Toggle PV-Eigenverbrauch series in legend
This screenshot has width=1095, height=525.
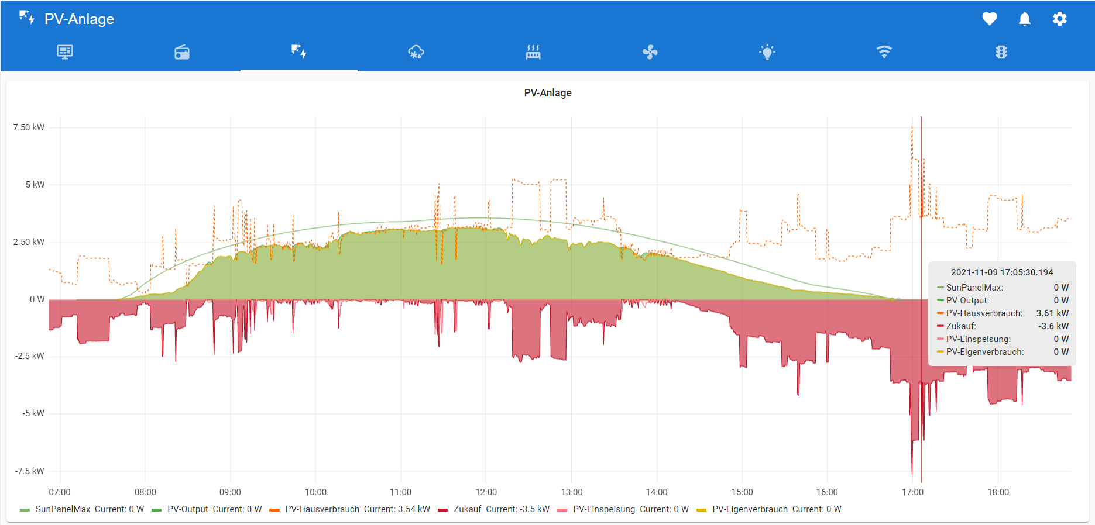[750, 509]
